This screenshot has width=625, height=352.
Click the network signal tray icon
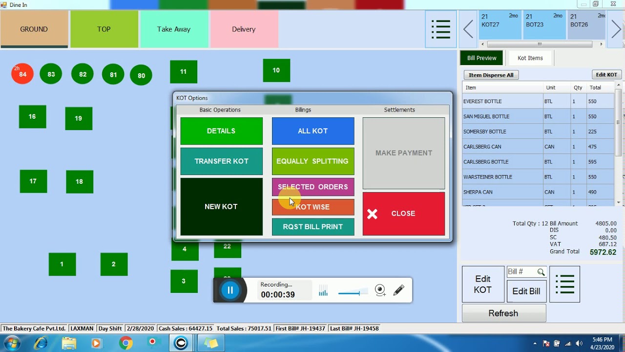[568, 343]
